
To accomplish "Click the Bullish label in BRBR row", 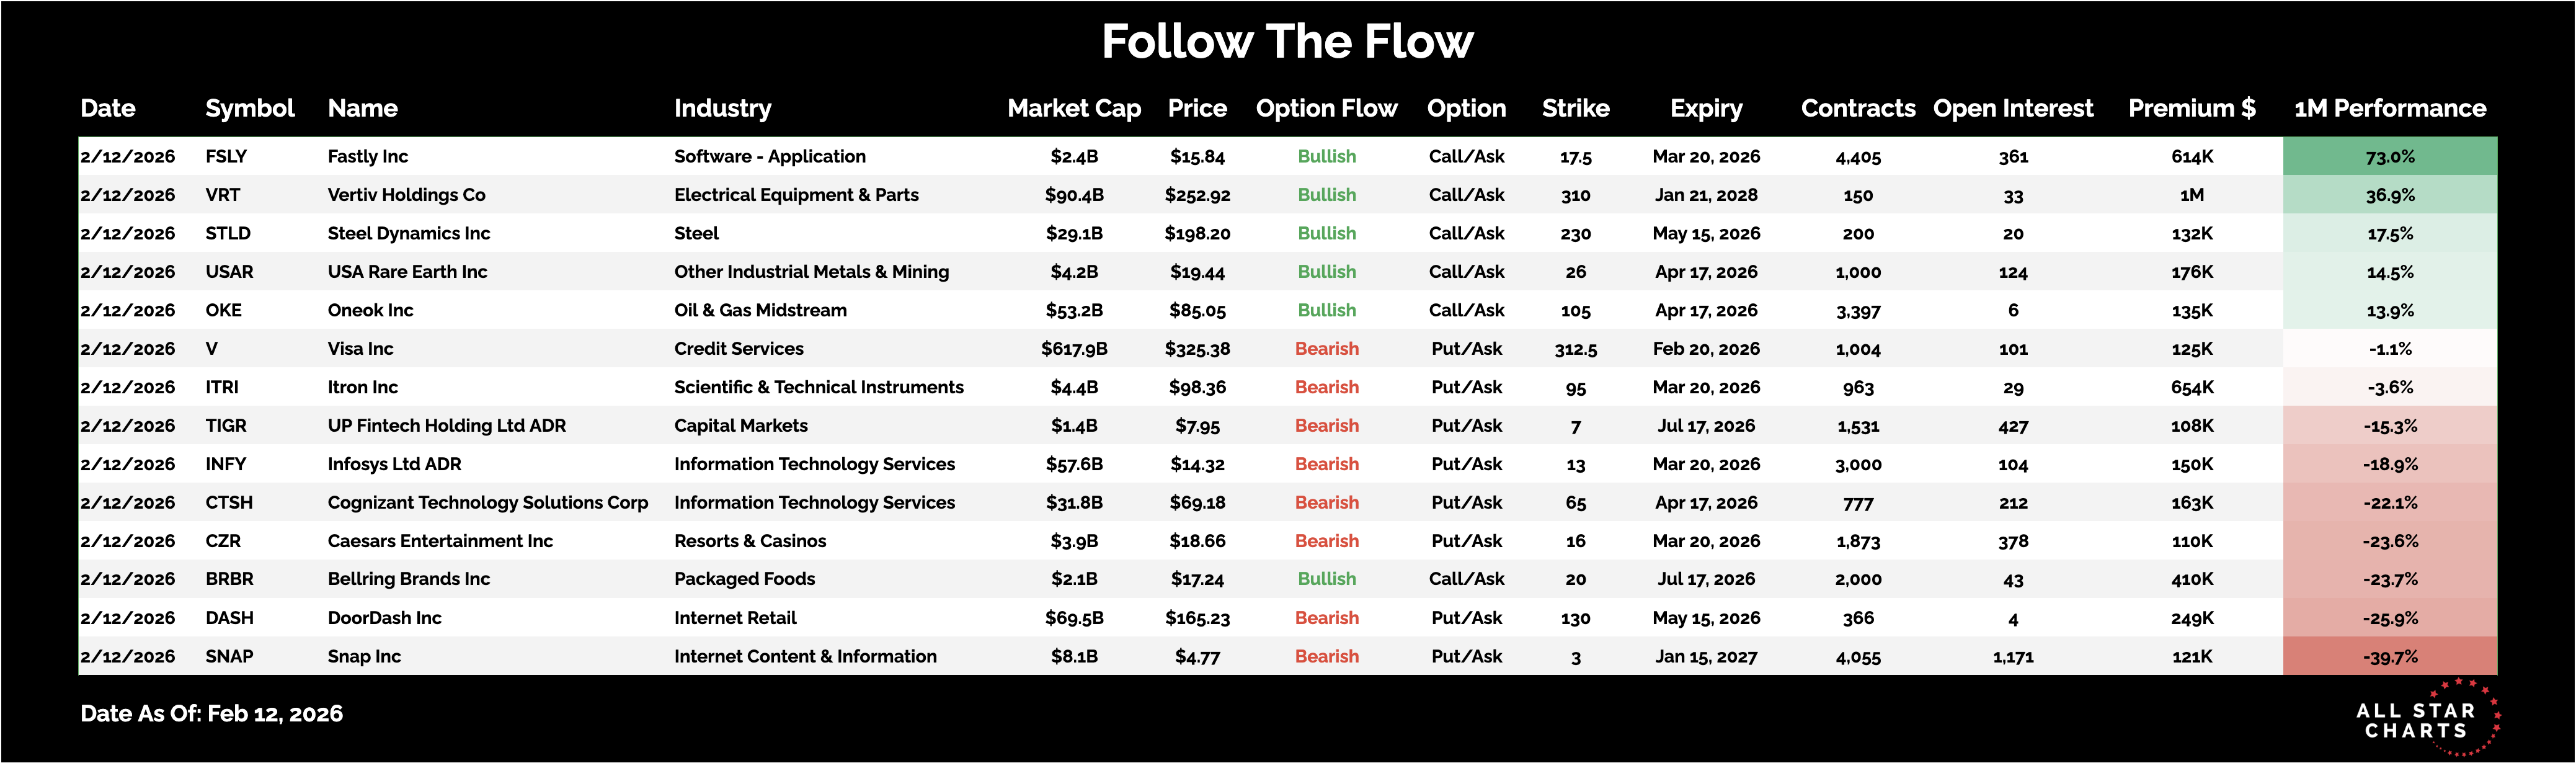I will [1326, 579].
